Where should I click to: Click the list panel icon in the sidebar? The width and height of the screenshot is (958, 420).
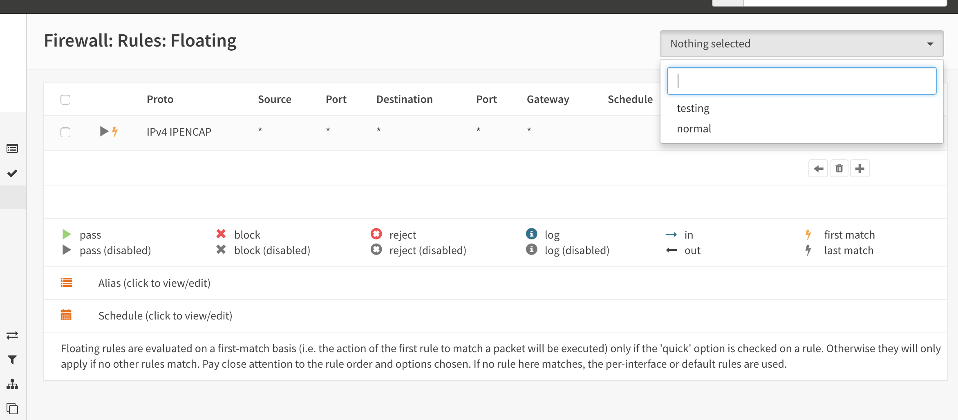click(12, 149)
